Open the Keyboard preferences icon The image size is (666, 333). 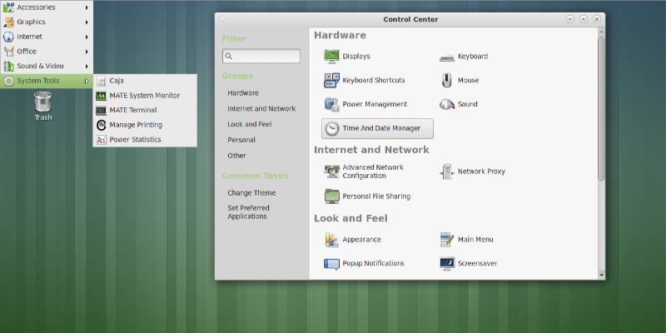tap(447, 57)
